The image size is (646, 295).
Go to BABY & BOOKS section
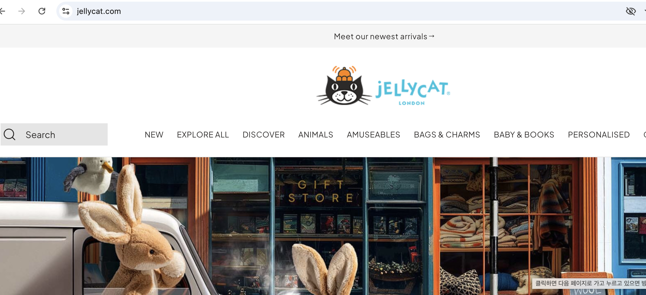[x=524, y=135]
